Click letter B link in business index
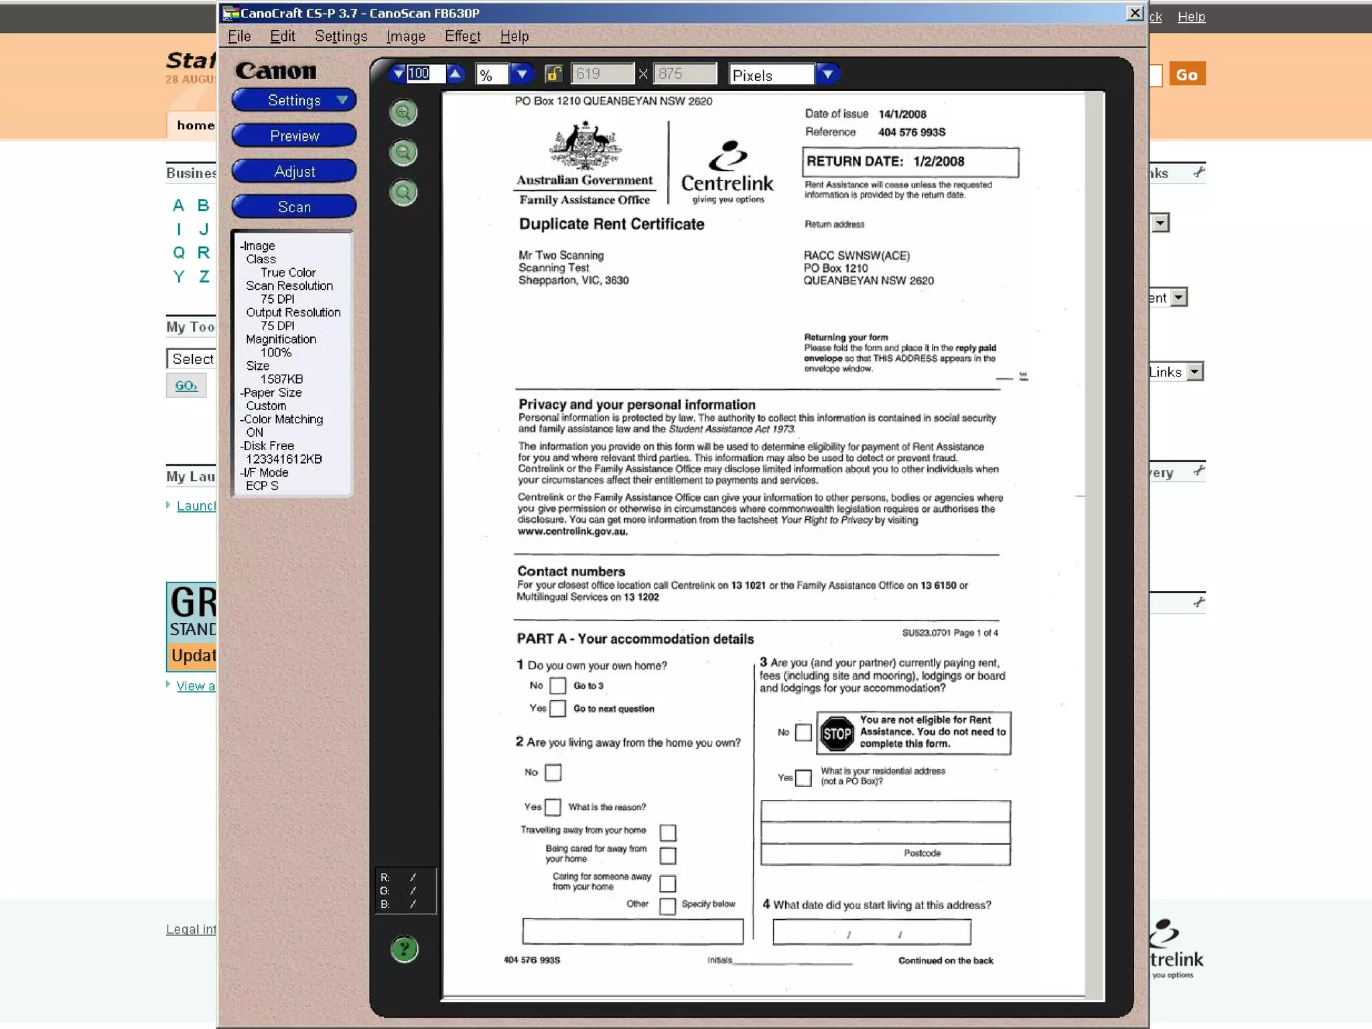The width and height of the screenshot is (1372, 1029). click(203, 206)
